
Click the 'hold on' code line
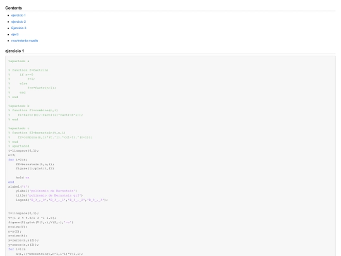[x=22, y=178]
